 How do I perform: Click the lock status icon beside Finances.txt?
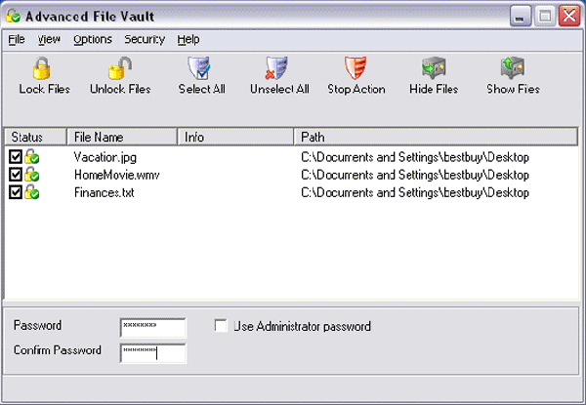click(32, 192)
